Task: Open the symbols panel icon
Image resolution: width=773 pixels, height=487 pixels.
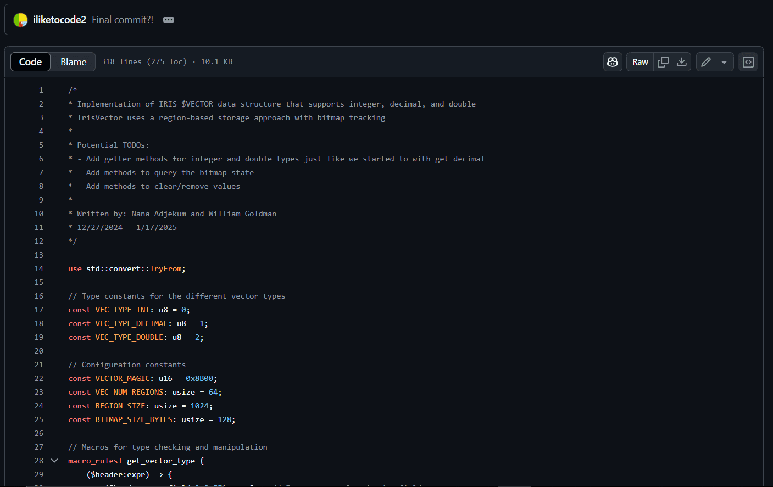Action: point(748,62)
